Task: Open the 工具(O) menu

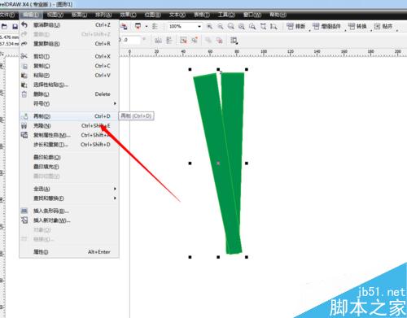Action: (226, 15)
